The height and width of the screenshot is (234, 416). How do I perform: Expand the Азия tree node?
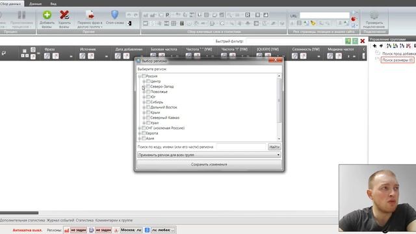tap(140, 138)
